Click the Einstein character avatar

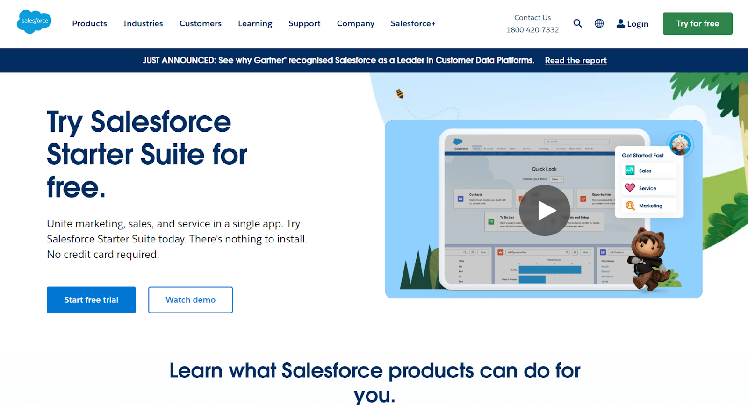[x=680, y=144]
